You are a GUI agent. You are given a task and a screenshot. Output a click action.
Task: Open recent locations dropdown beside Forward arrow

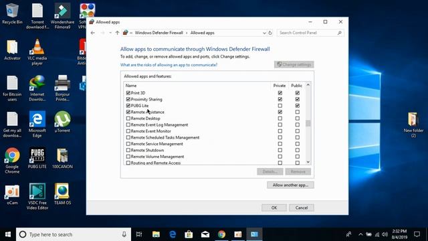click(x=110, y=33)
